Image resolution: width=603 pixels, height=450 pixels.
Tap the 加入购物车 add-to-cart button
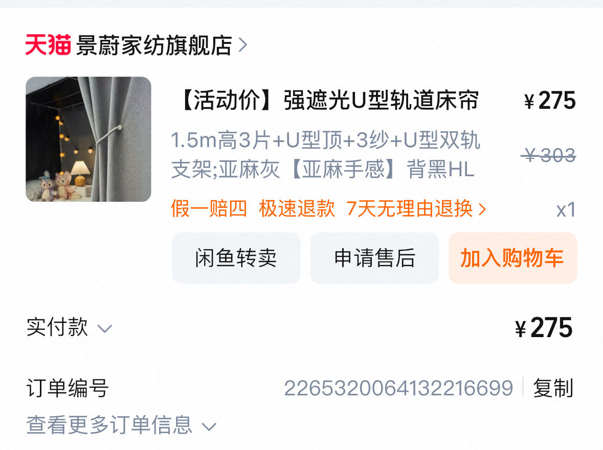[512, 257]
